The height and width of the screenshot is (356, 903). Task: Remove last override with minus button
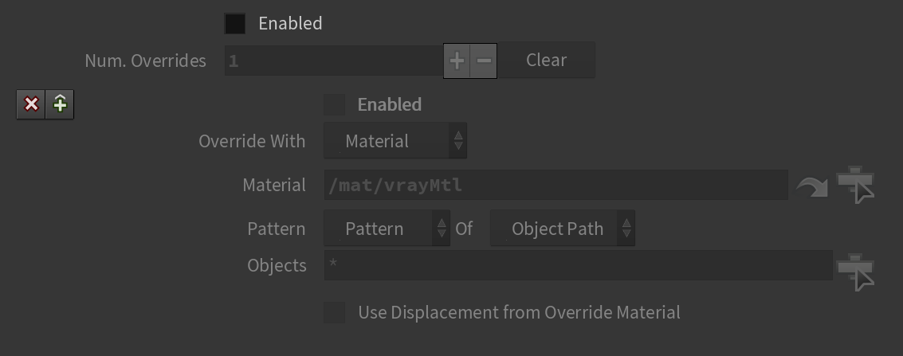pyautogui.click(x=484, y=61)
